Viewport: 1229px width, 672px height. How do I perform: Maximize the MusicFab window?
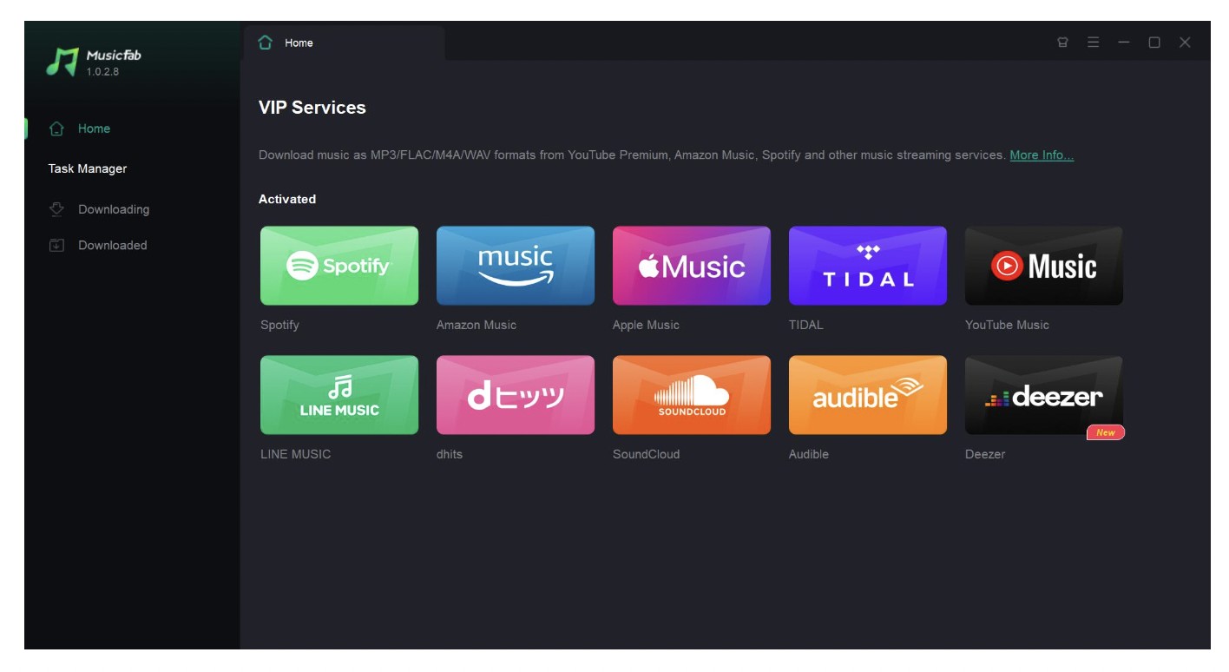coord(1154,43)
